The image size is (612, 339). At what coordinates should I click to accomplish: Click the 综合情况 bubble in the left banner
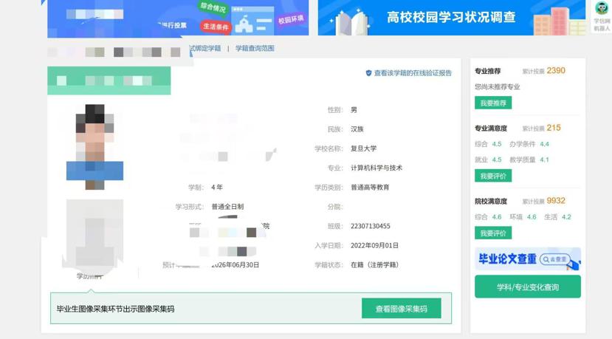coord(213,8)
